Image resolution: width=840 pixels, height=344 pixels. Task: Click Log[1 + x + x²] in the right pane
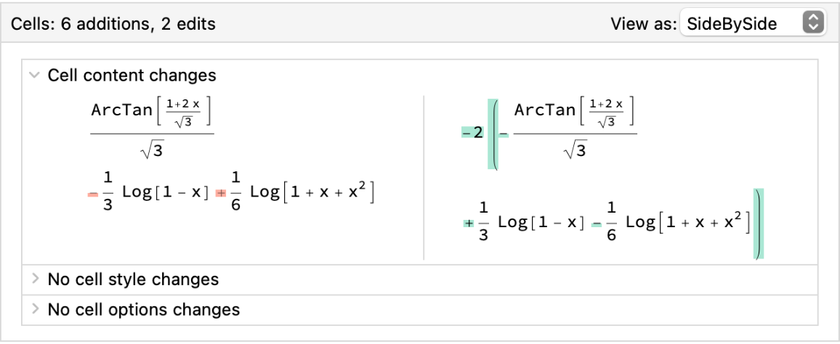pos(687,224)
